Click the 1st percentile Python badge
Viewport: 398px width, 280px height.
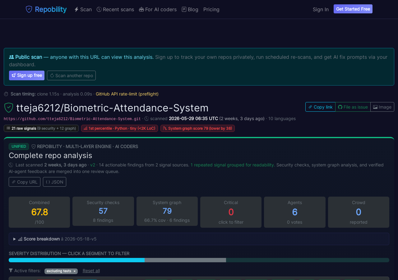click(119, 128)
